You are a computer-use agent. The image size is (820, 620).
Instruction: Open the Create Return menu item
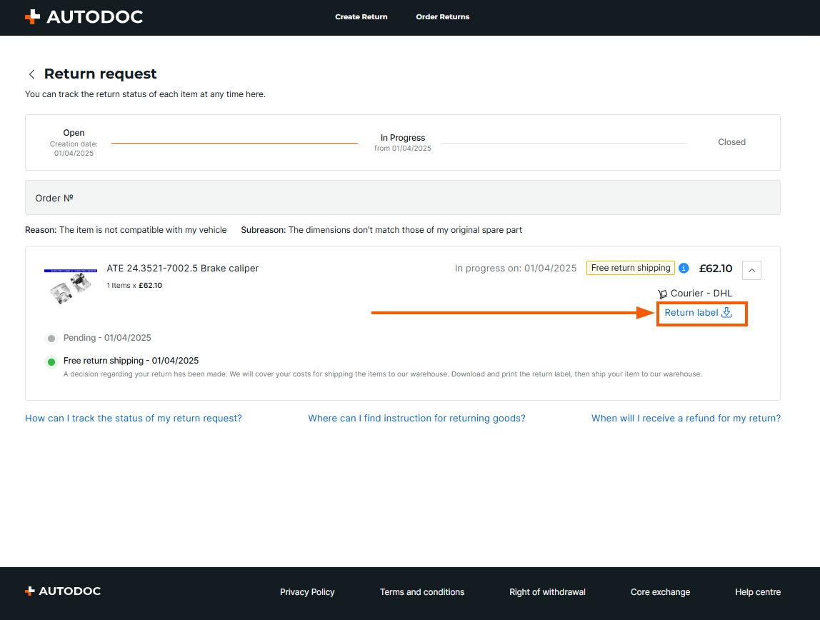pos(361,16)
